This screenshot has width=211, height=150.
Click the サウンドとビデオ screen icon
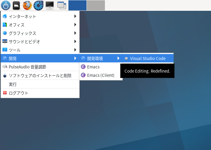5,41
